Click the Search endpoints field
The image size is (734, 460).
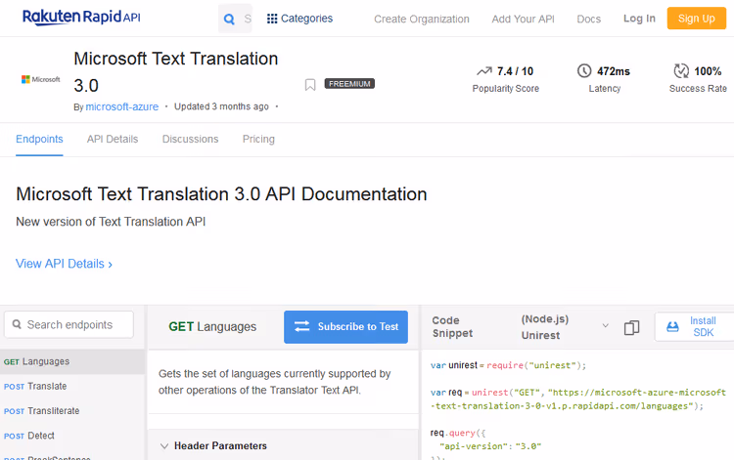point(69,324)
